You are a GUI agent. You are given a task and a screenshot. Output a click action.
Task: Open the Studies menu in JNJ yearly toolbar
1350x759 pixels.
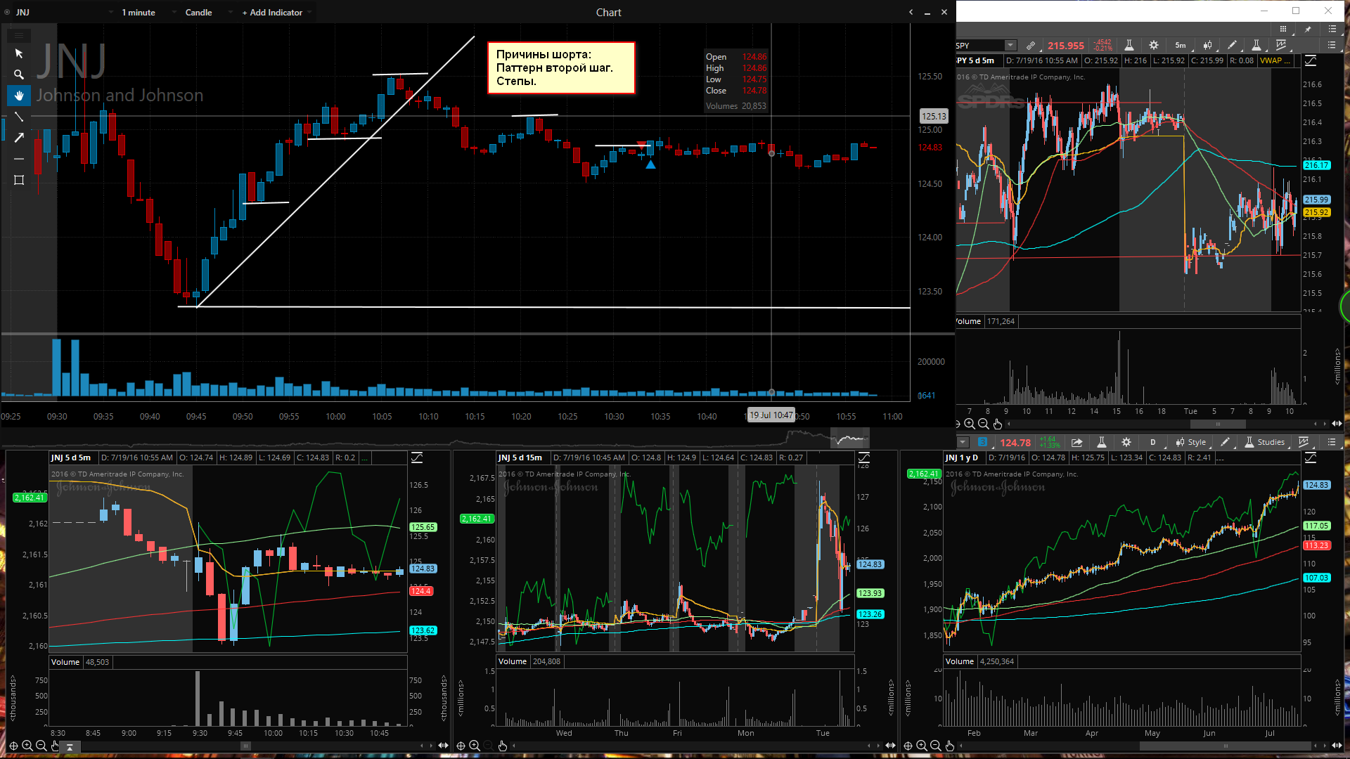[1265, 442]
